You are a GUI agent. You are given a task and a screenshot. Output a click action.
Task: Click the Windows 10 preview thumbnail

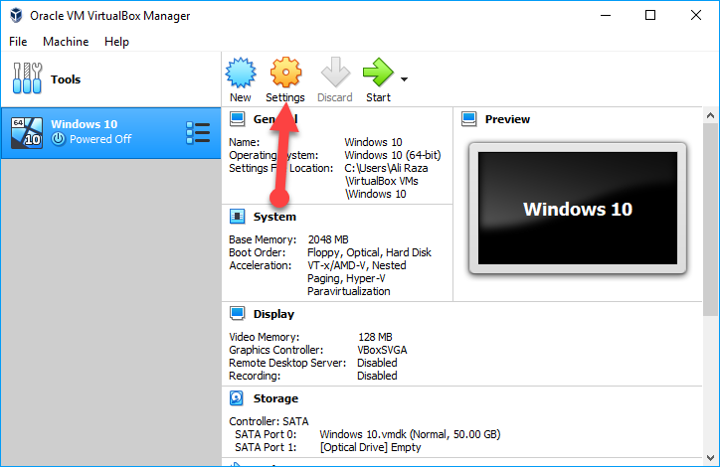pos(577,209)
